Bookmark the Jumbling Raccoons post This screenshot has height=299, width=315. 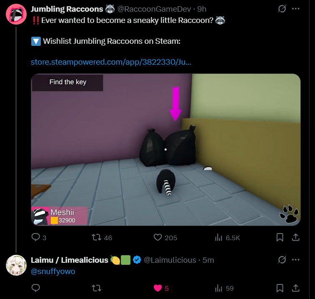click(x=280, y=237)
